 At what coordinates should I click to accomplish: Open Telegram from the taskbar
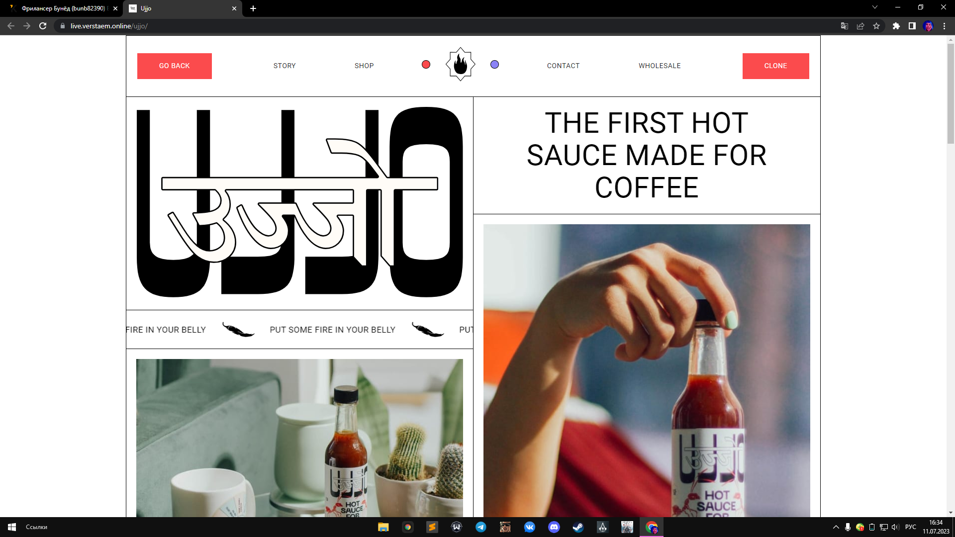coord(480,527)
